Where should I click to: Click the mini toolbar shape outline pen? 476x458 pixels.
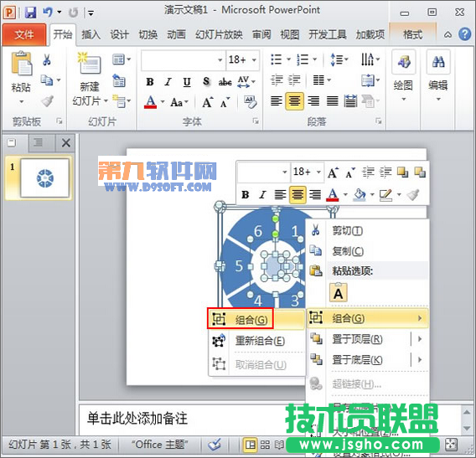click(385, 195)
